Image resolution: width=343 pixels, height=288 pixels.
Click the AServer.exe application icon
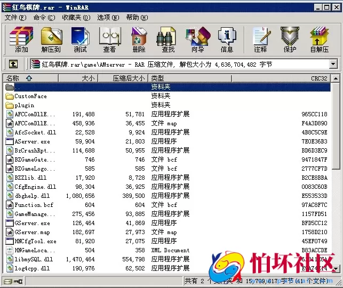10,141
